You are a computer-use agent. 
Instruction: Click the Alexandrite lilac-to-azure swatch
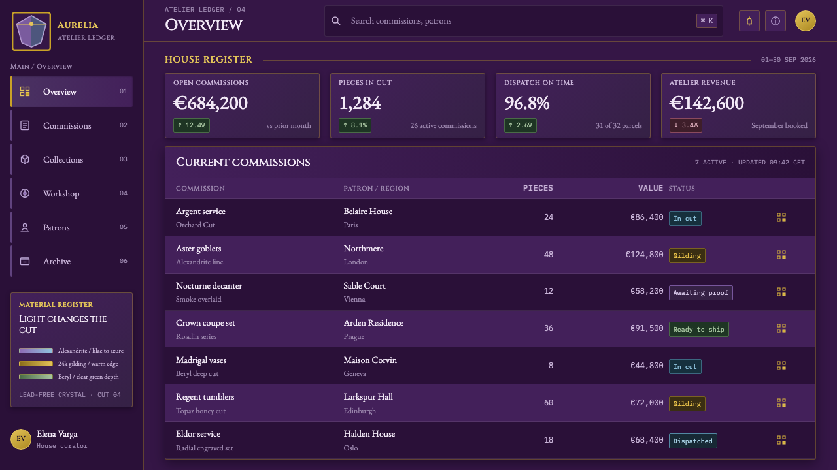coord(36,351)
